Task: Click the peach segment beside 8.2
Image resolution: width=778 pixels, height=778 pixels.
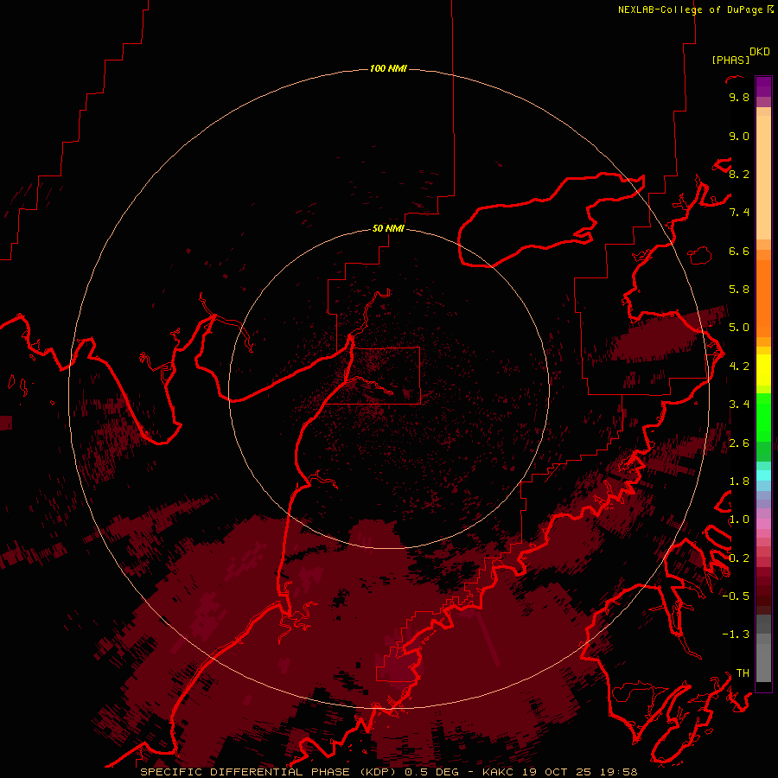Action: tap(763, 177)
